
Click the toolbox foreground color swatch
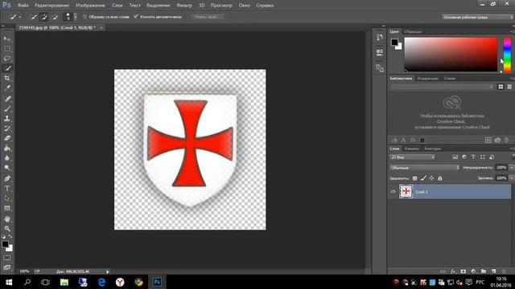pos(5,244)
